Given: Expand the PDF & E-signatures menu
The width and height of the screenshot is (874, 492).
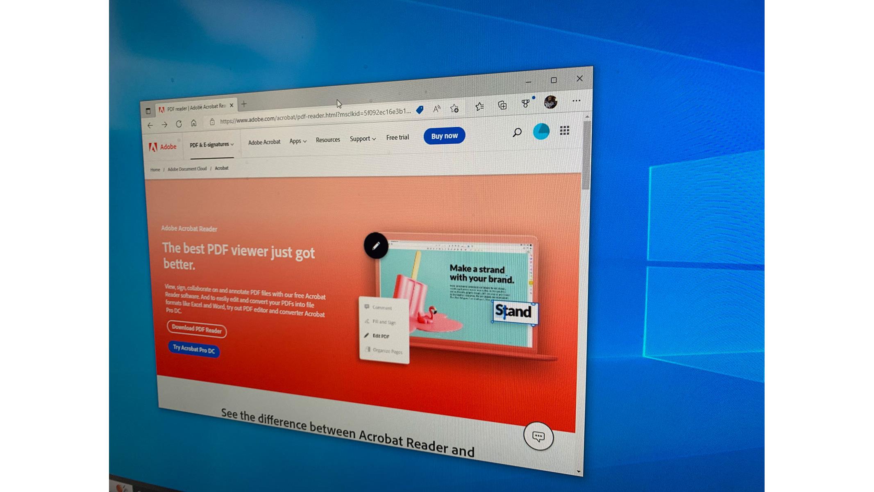Looking at the screenshot, I should [x=211, y=145].
